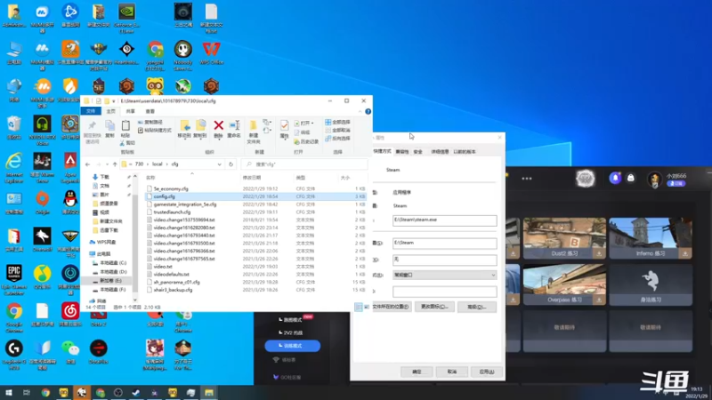Open Origin desktop shortcut
The image size is (712, 400).
(42, 204)
